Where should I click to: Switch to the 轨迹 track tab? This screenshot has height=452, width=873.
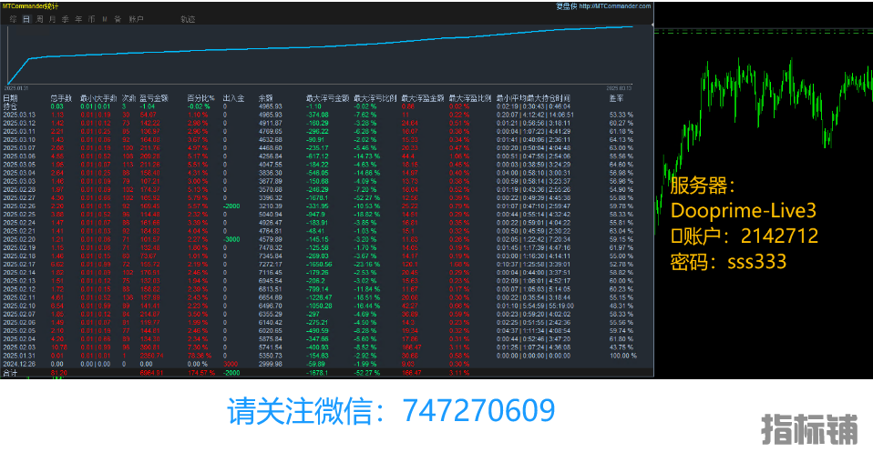[188, 19]
